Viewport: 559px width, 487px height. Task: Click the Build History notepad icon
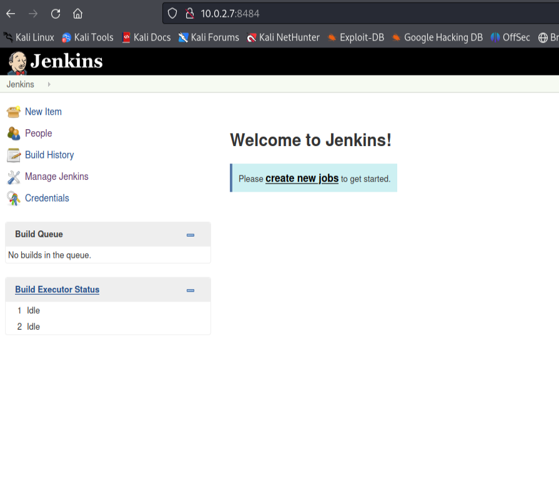(14, 155)
